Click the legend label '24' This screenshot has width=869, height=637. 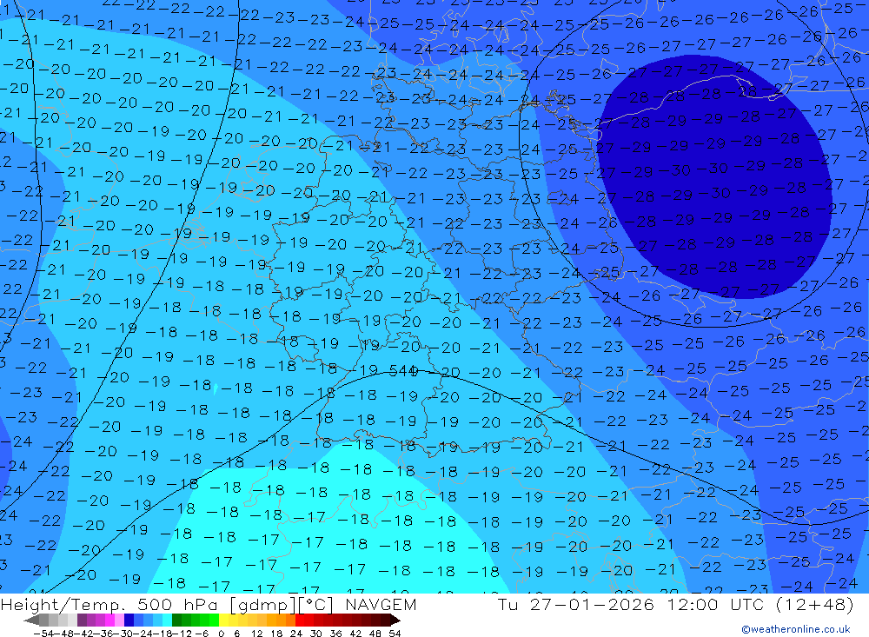[x=296, y=634]
